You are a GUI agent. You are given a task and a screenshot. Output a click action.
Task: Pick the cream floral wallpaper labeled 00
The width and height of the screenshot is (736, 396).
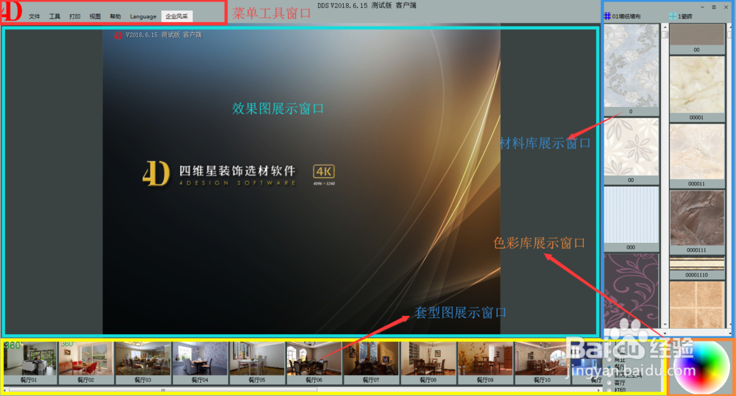631,151
